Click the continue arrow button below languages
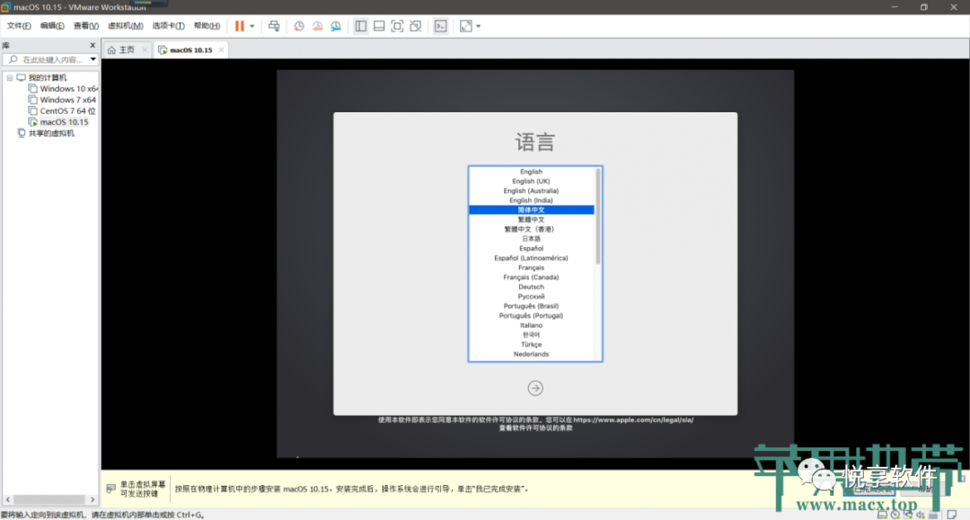Viewport: 970px width, 520px height. (x=535, y=388)
